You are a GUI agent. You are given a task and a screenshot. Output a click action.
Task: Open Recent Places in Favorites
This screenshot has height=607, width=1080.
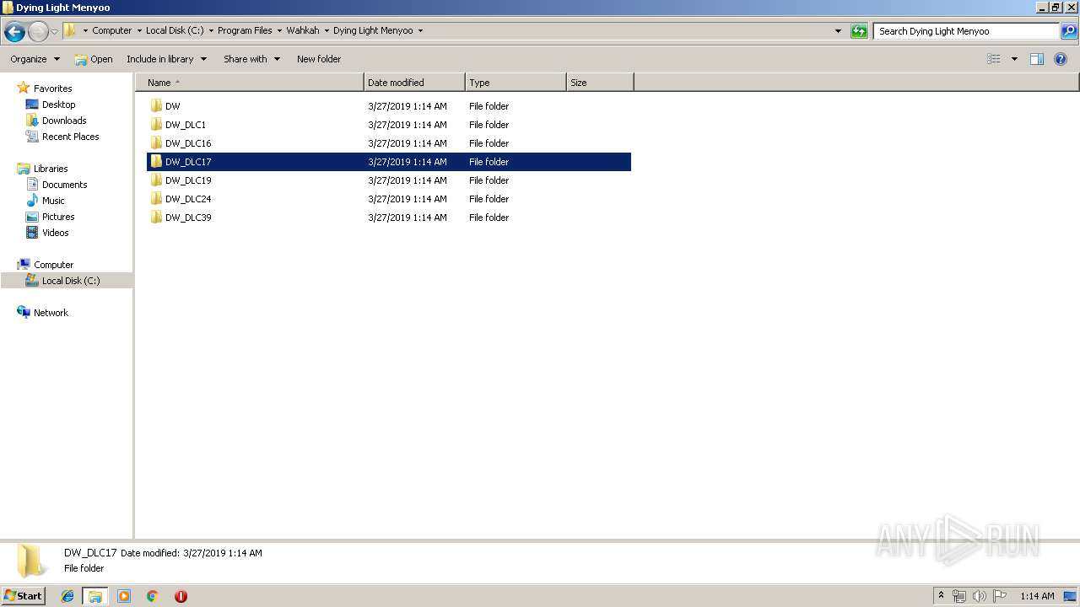tap(70, 137)
